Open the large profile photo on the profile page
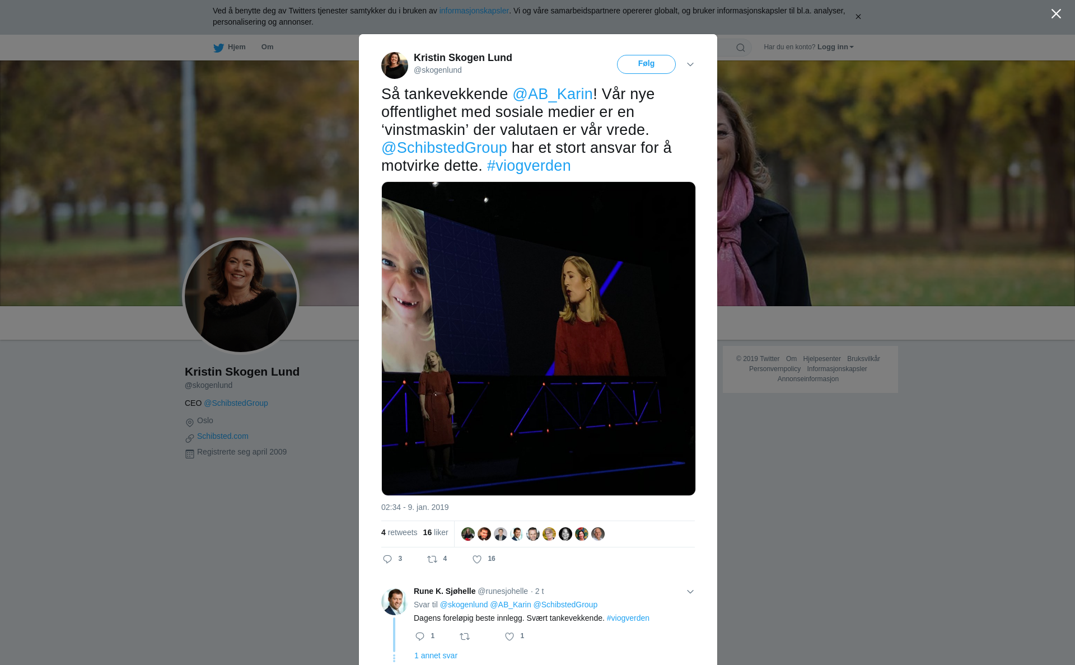 241,296
